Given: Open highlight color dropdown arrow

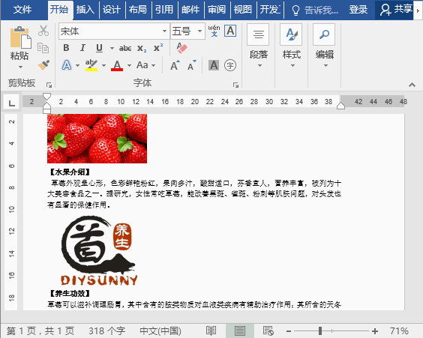Looking at the screenshot, I should 103,65.
